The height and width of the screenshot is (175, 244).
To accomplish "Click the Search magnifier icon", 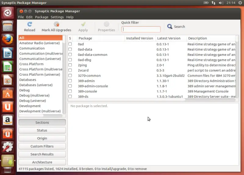I will point(170,27).
